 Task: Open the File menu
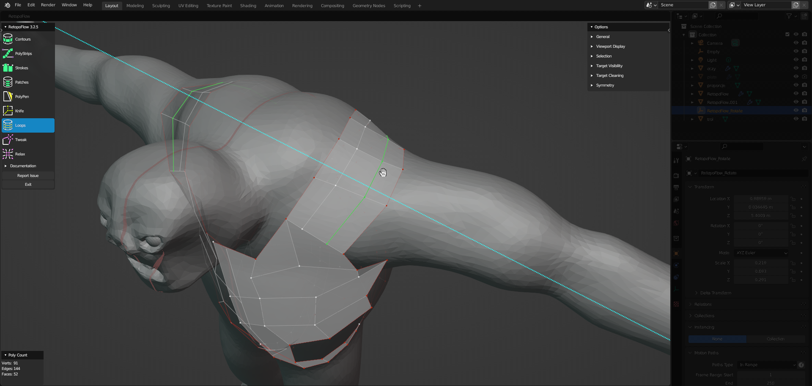click(18, 5)
